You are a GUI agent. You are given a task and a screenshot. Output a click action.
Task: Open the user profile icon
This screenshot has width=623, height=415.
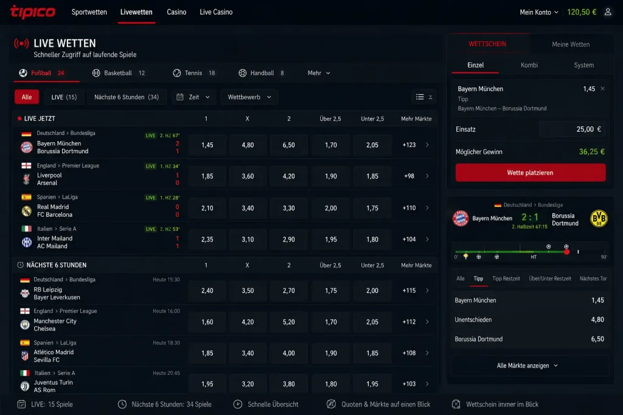click(608, 12)
